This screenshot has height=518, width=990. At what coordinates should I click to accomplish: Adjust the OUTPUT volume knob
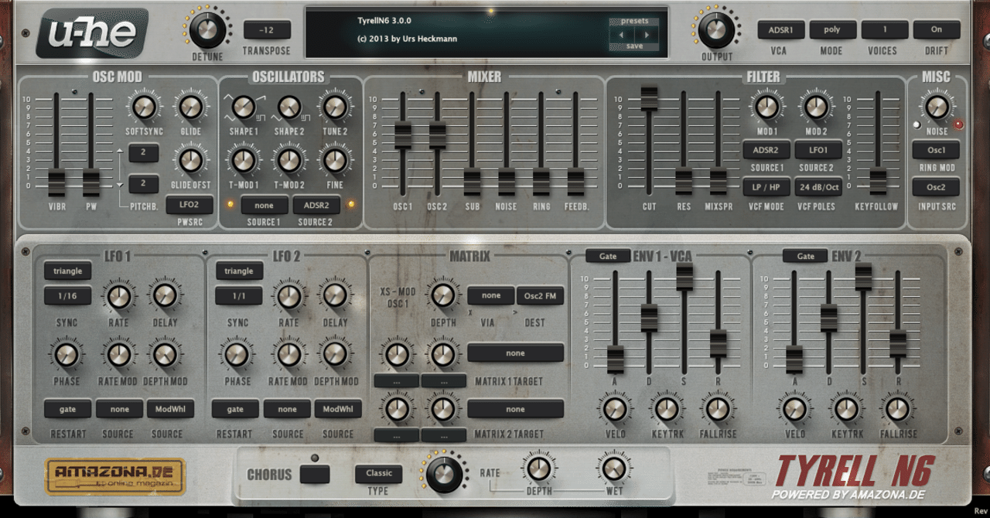pyautogui.click(x=716, y=29)
